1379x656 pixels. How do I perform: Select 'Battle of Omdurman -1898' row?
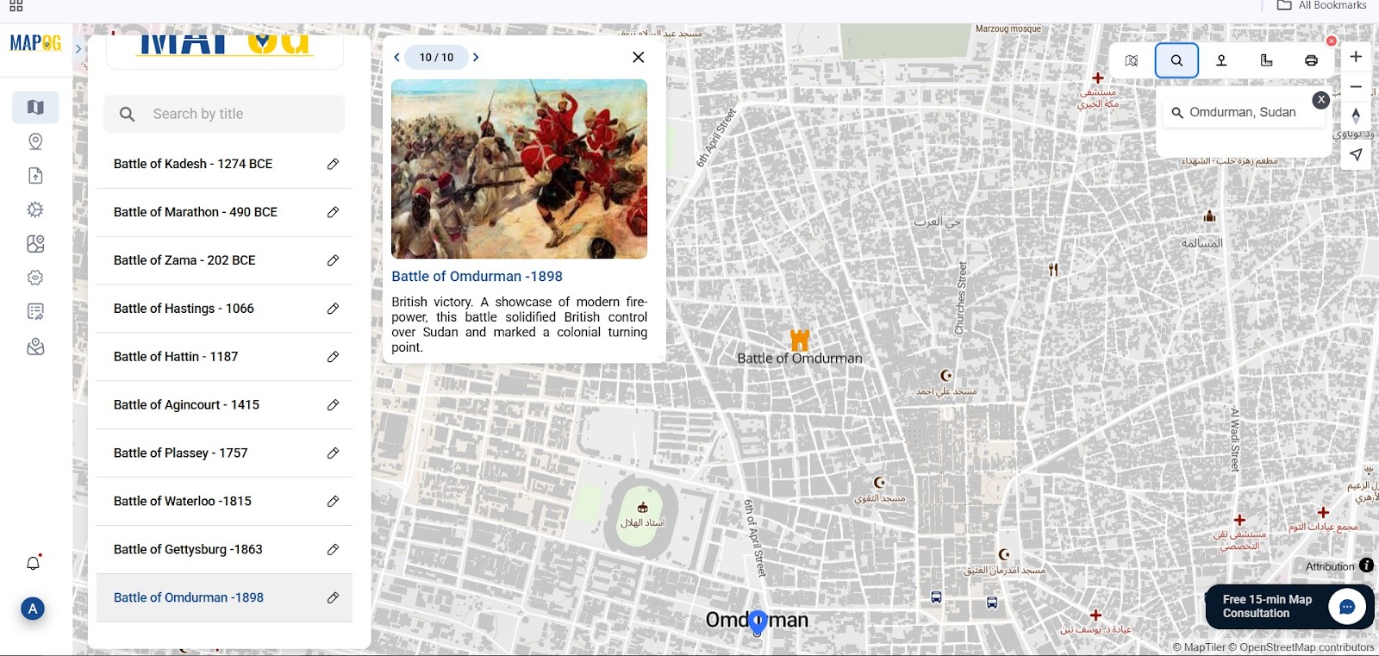click(224, 598)
